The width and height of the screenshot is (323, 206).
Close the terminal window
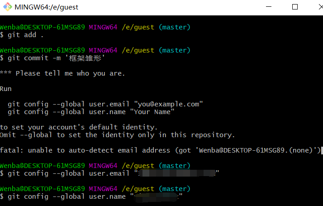click(x=320, y=7)
